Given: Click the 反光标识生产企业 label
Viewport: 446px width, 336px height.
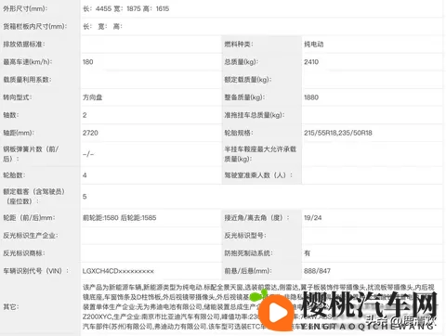Looking at the screenshot, I should (31, 236).
